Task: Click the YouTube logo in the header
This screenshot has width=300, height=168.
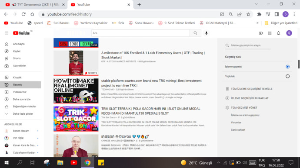Action: 21,33
